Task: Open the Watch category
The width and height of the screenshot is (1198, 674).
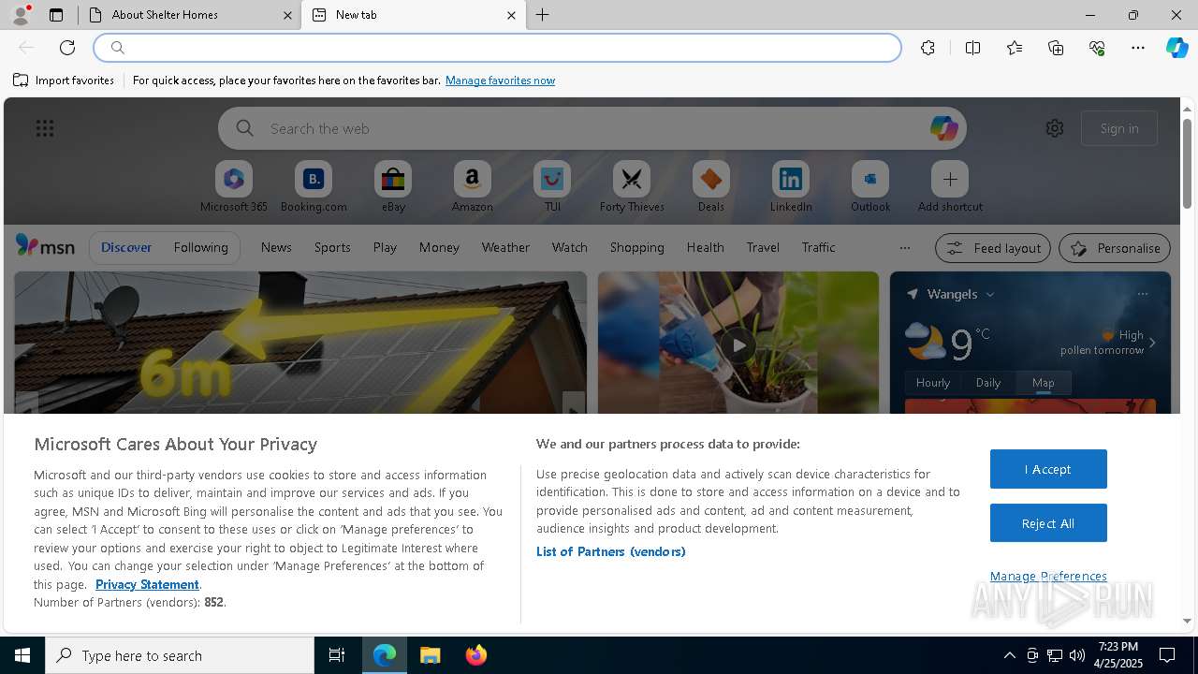Action: pos(570,247)
